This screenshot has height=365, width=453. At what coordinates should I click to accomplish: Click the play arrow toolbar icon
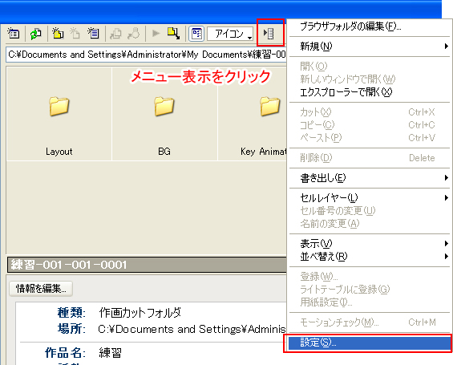point(156,34)
